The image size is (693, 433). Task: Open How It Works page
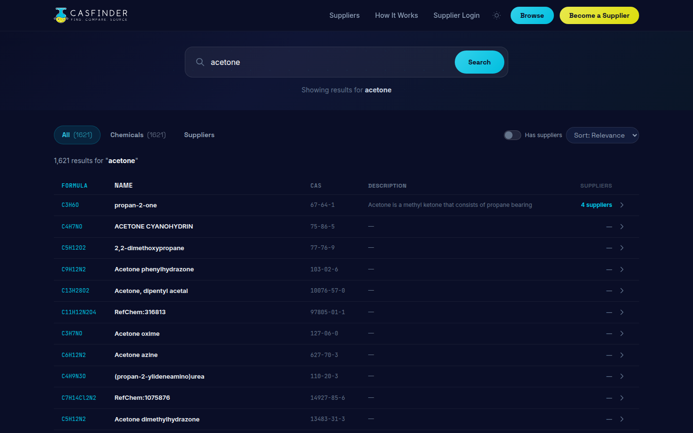coord(396,15)
